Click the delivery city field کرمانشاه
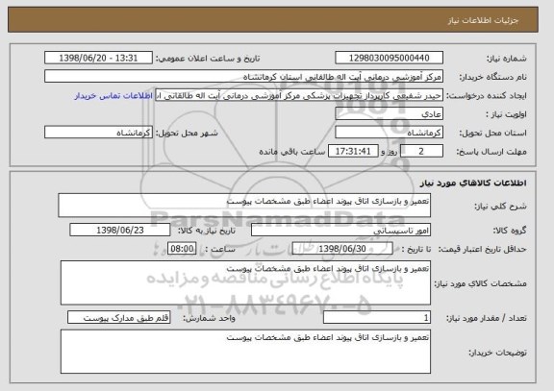The image size is (554, 391). (x=98, y=133)
